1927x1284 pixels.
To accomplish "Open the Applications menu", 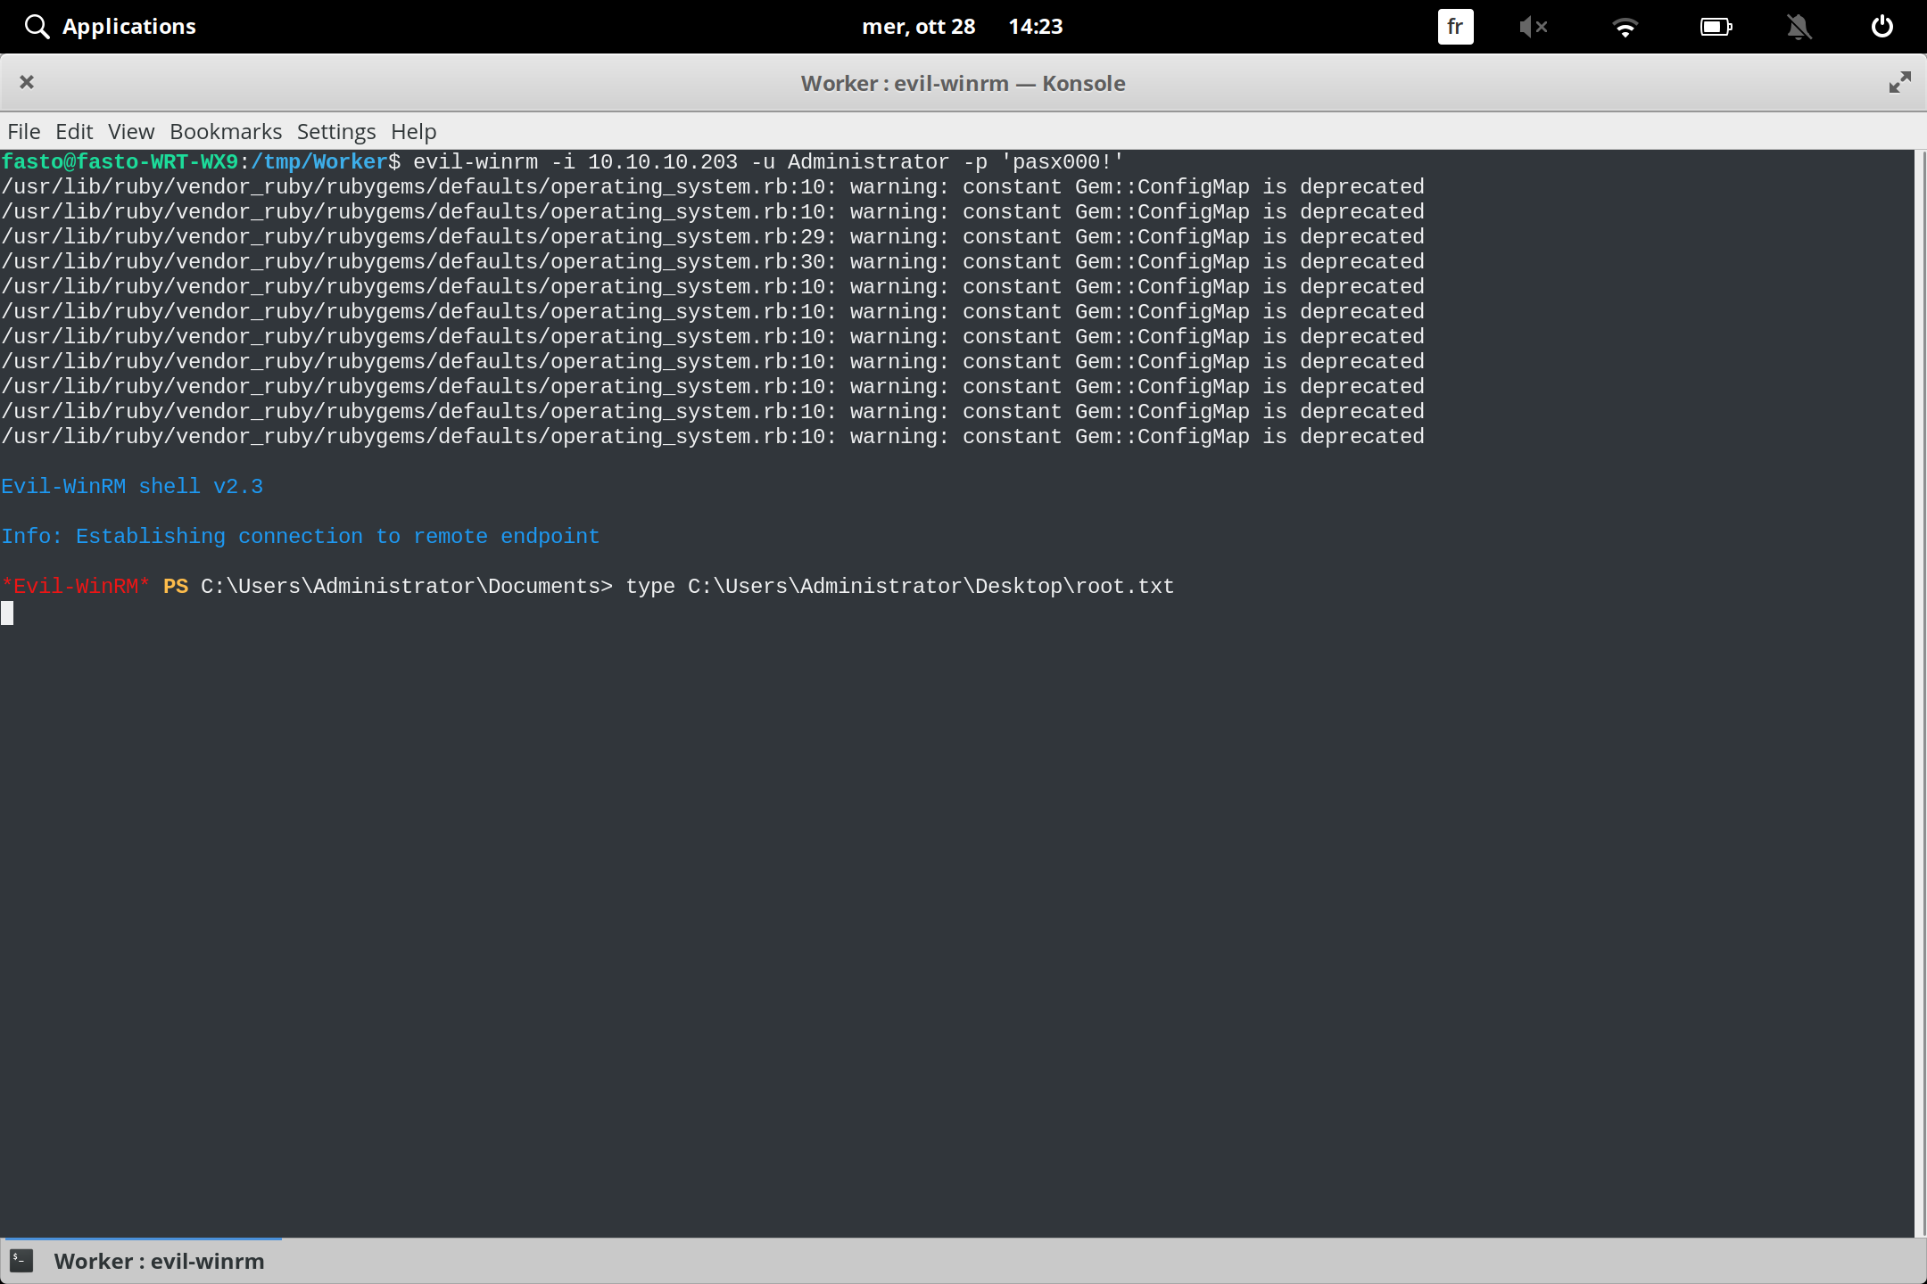I will click(x=129, y=26).
